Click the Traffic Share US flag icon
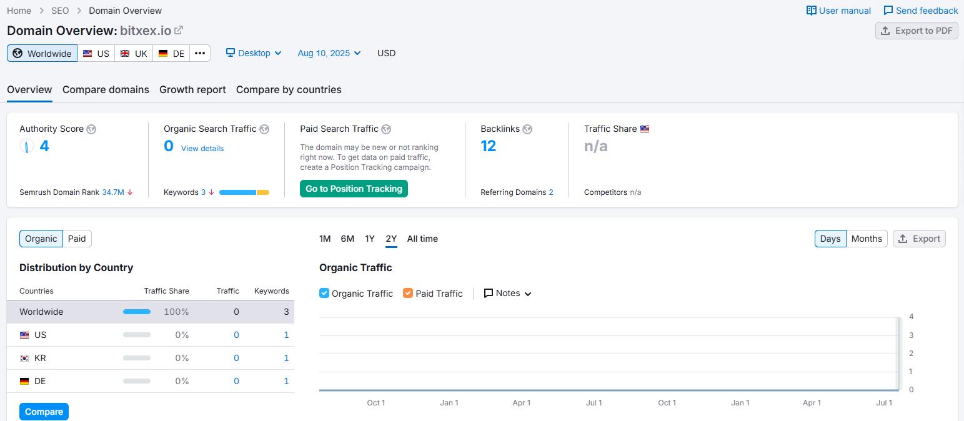The height and width of the screenshot is (421, 964). pos(645,129)
